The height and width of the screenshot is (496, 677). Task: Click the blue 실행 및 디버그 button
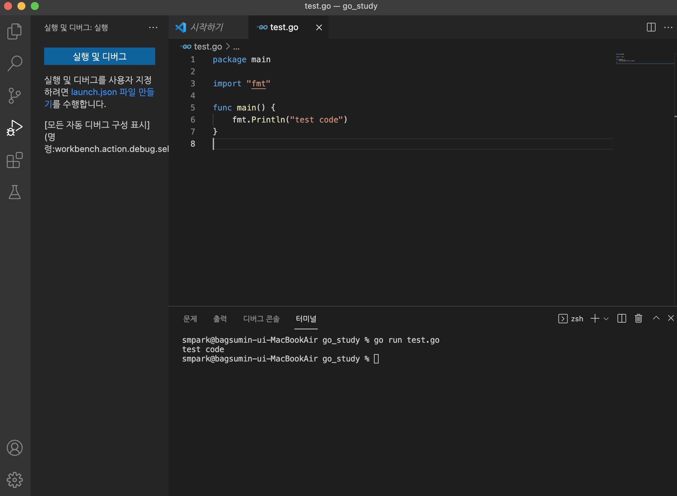(100, 56)
